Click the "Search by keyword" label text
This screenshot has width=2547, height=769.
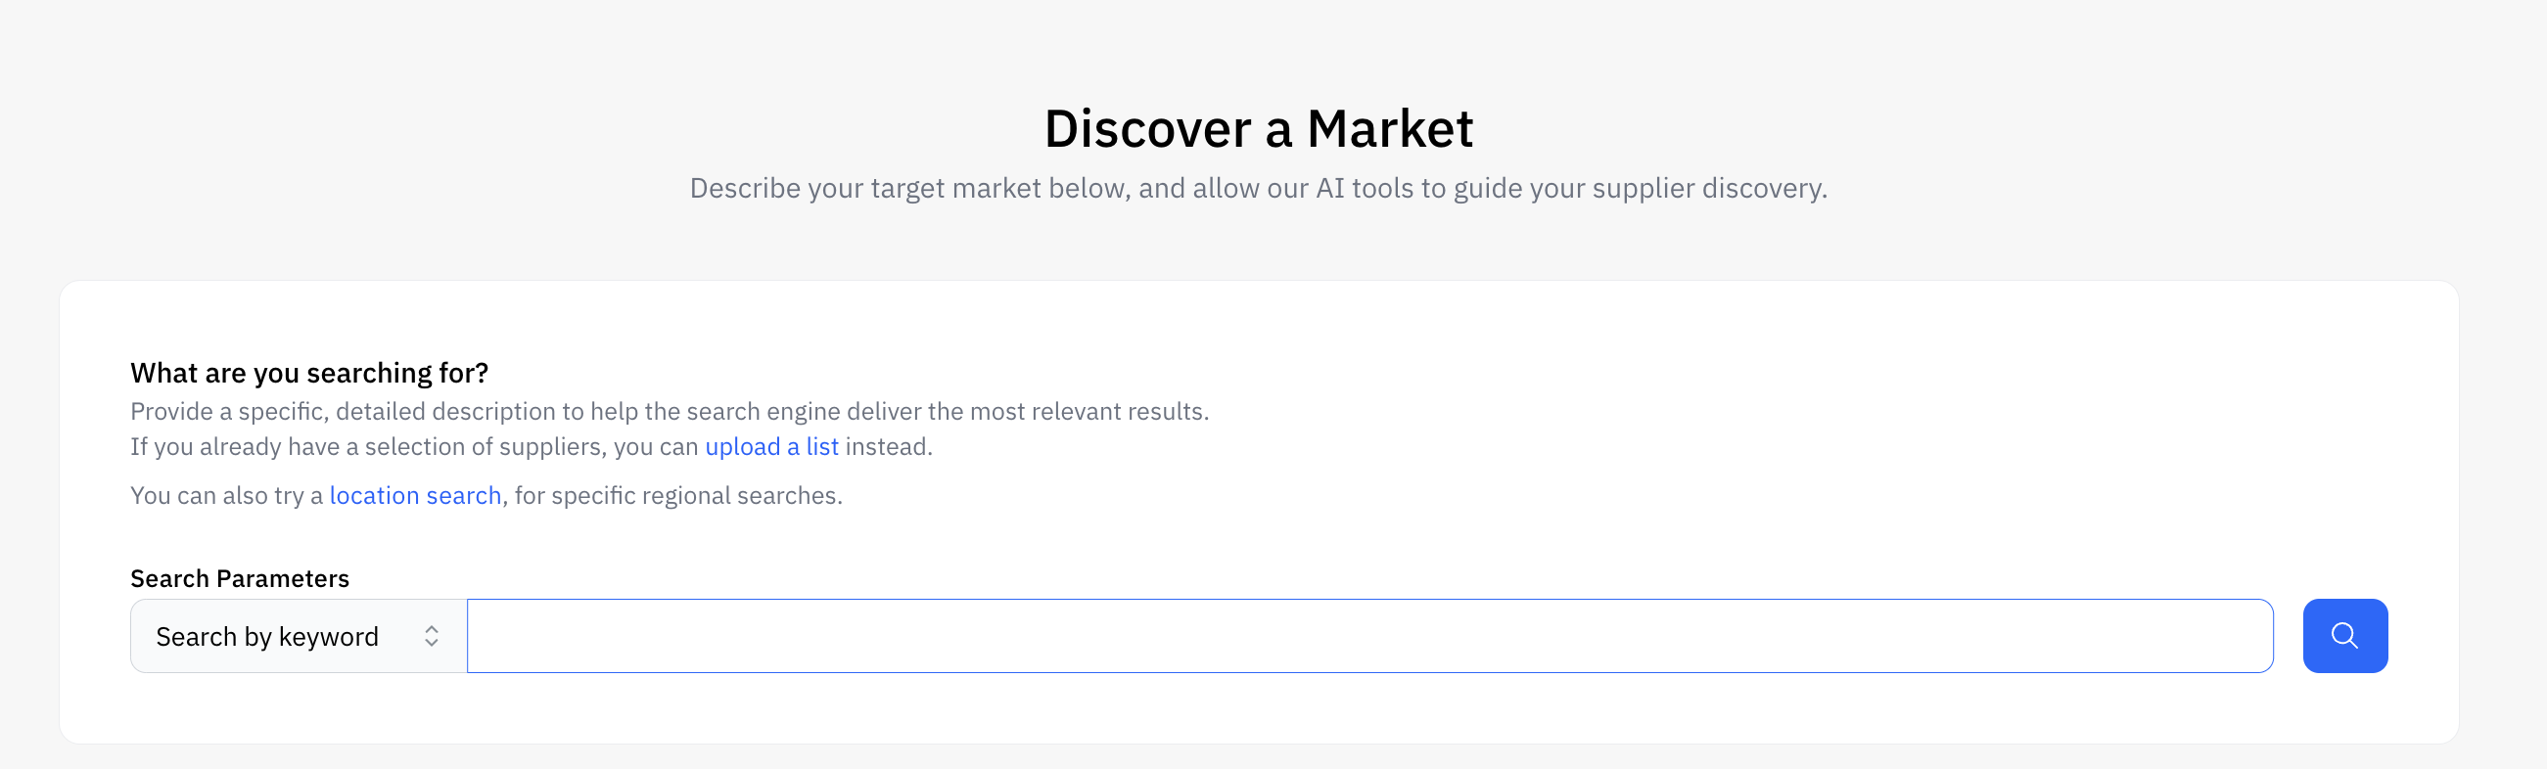(x=267, y=637)
